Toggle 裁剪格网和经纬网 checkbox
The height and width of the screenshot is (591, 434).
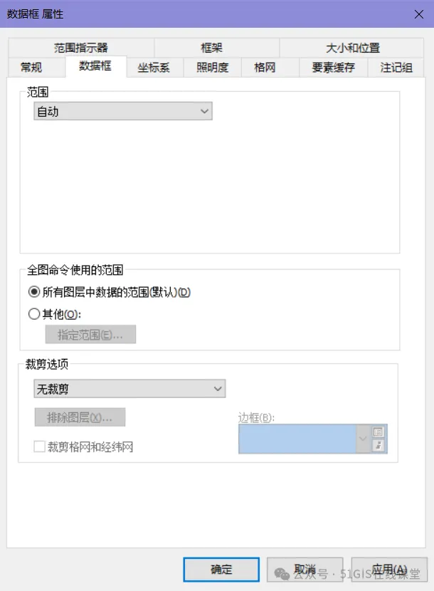click(x=39, y=446)
